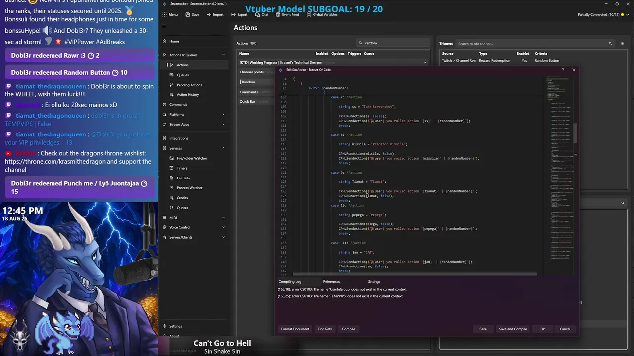Image resolution: width=634 pixels, height=356 pixels.
Task: Toggle the hamburger sidebar collapse icon
Action: click(x=164, y=26)
